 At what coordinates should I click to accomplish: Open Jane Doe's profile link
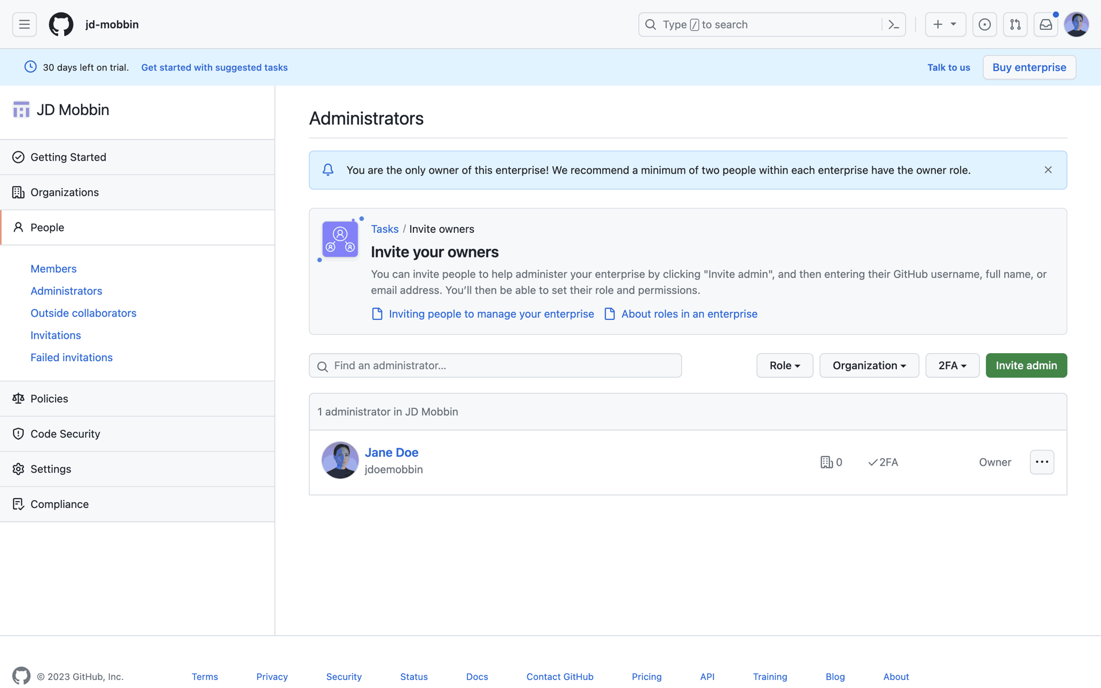click(392, 452)
